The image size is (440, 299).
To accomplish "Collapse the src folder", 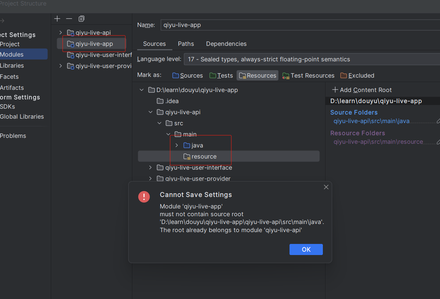I will pyautogui.click(x=159, y=123).
